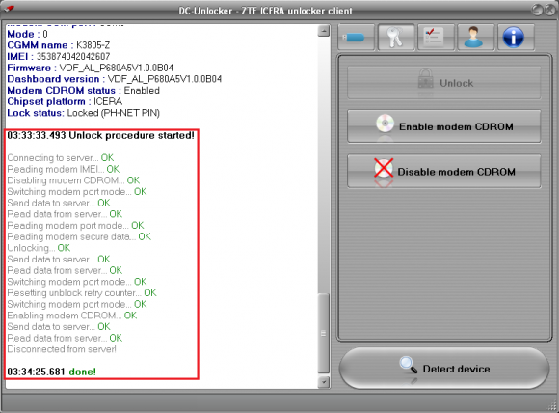Click 'Connecting to server... OK' line
This screenshot has width=559, height=413.
click(61, 158)
